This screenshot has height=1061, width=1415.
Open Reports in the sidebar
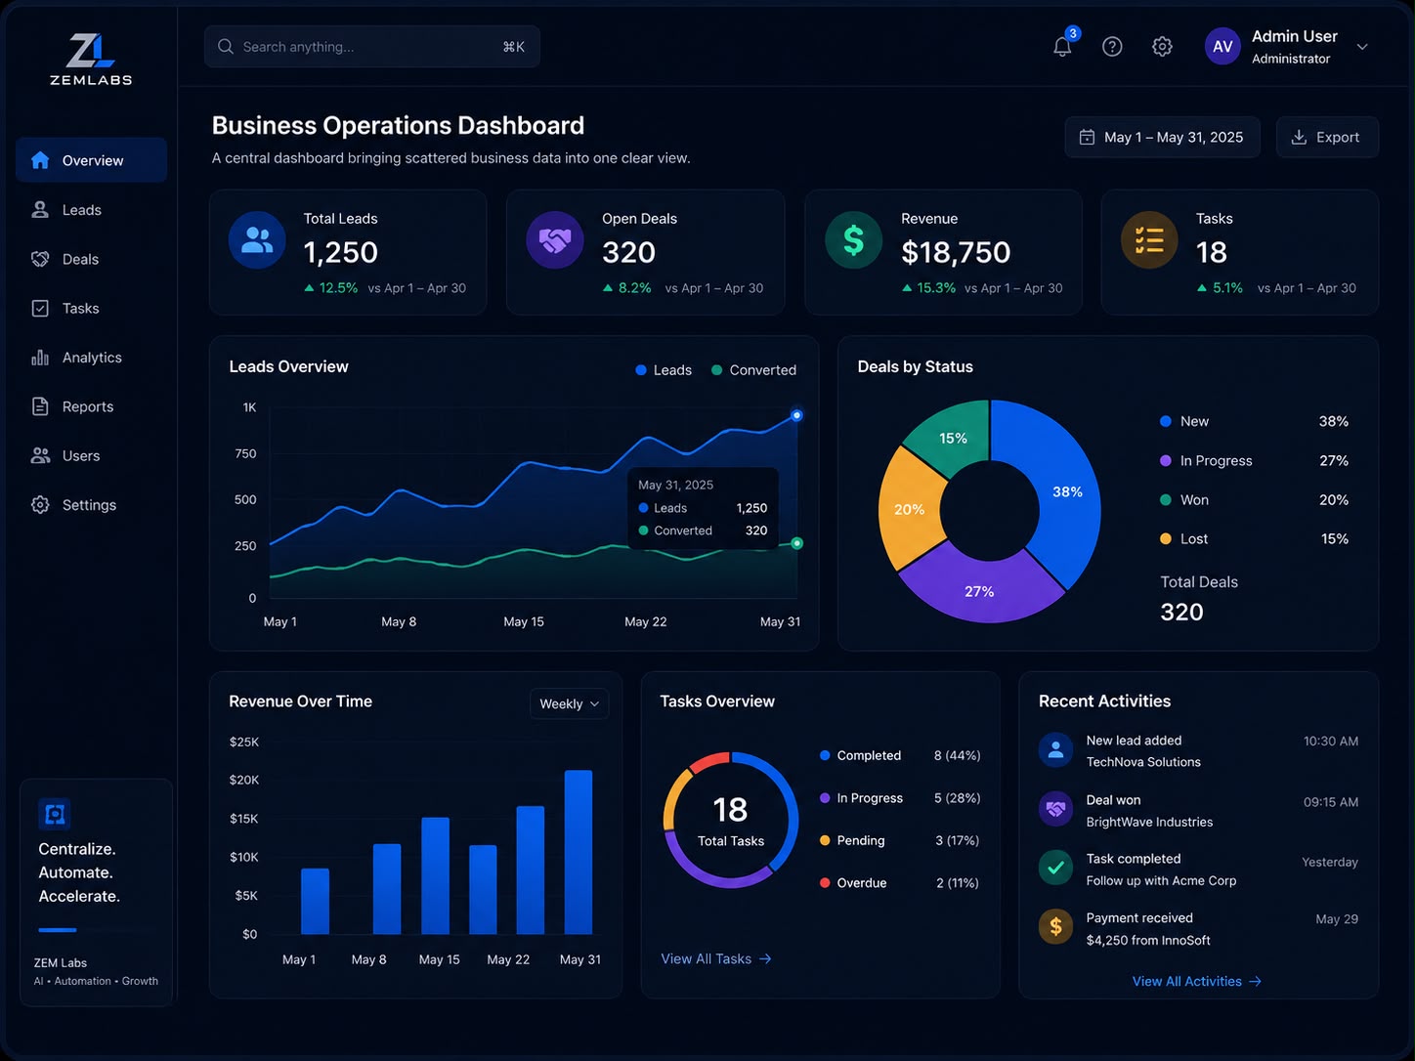(91, 406)
